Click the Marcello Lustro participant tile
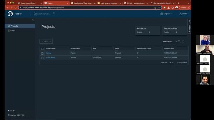214x120 pixels. [x=205, y=60]
